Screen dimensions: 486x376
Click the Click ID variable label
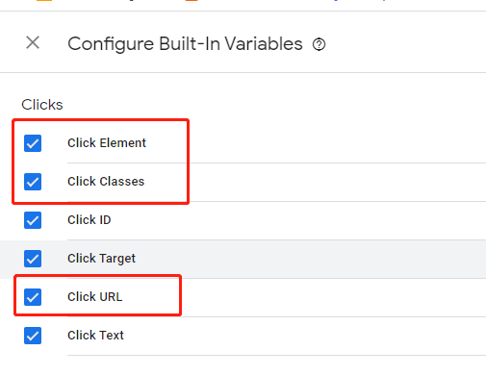(x=90, y=220)
